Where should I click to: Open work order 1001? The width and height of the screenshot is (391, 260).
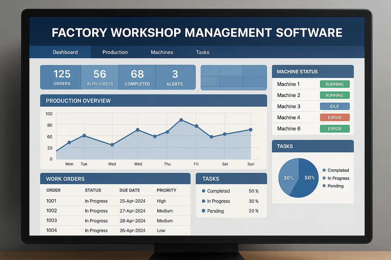(51, 201)
